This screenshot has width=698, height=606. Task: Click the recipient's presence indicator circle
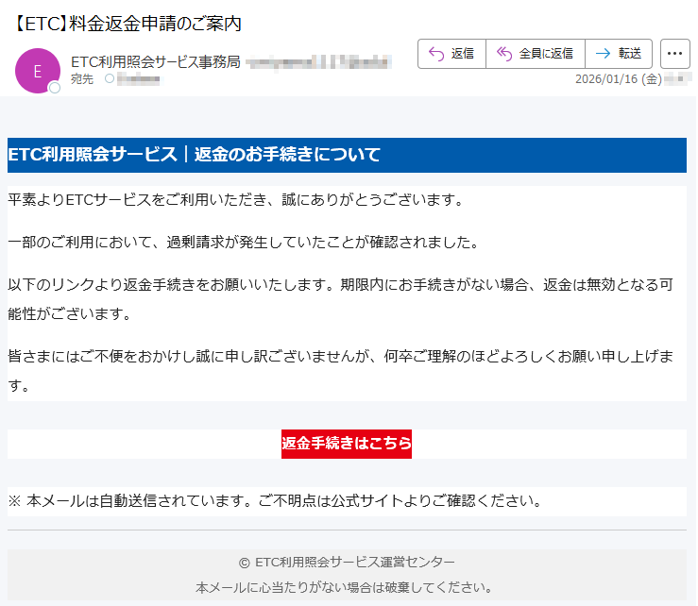point(110,79)
